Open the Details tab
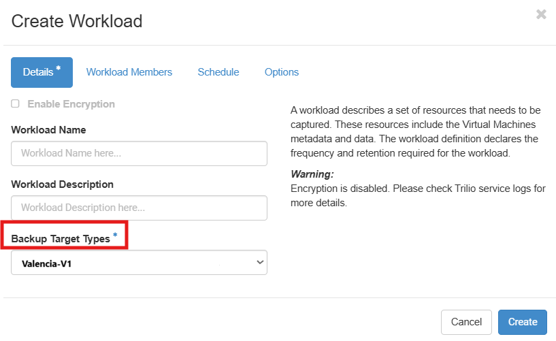 [42, 72]
